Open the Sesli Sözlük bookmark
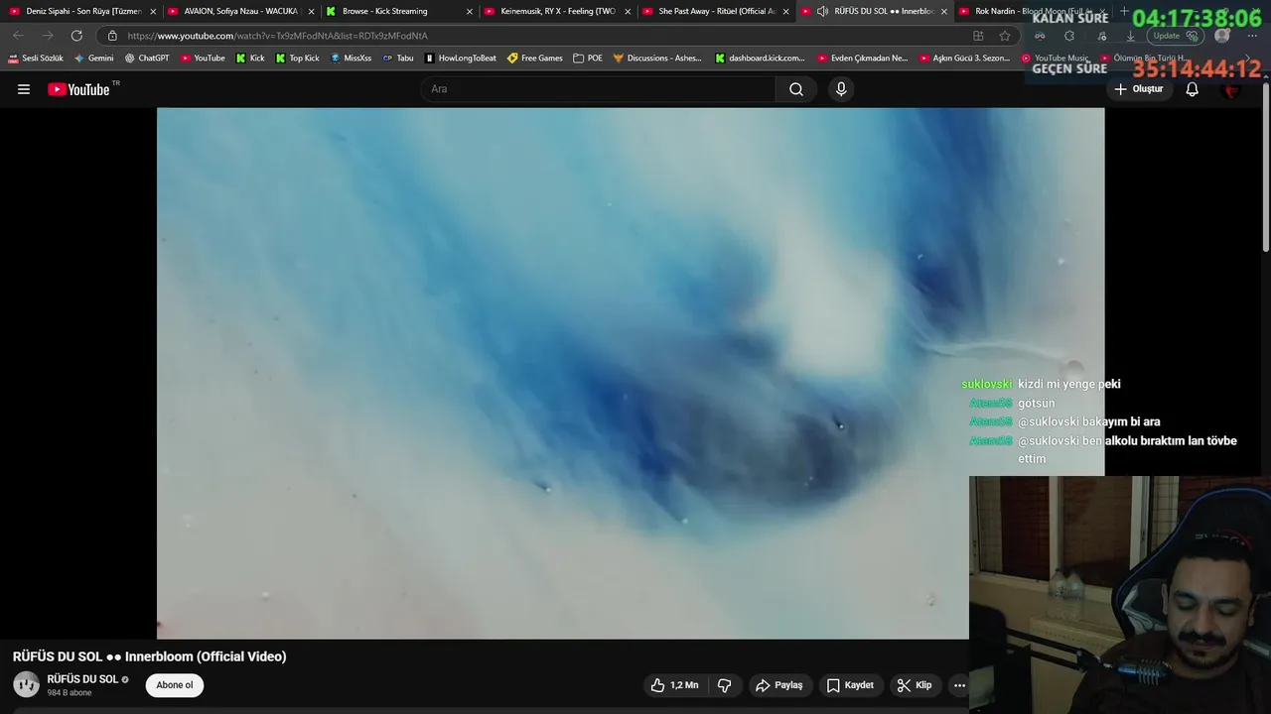1271x714 pixels. point(36,59)
